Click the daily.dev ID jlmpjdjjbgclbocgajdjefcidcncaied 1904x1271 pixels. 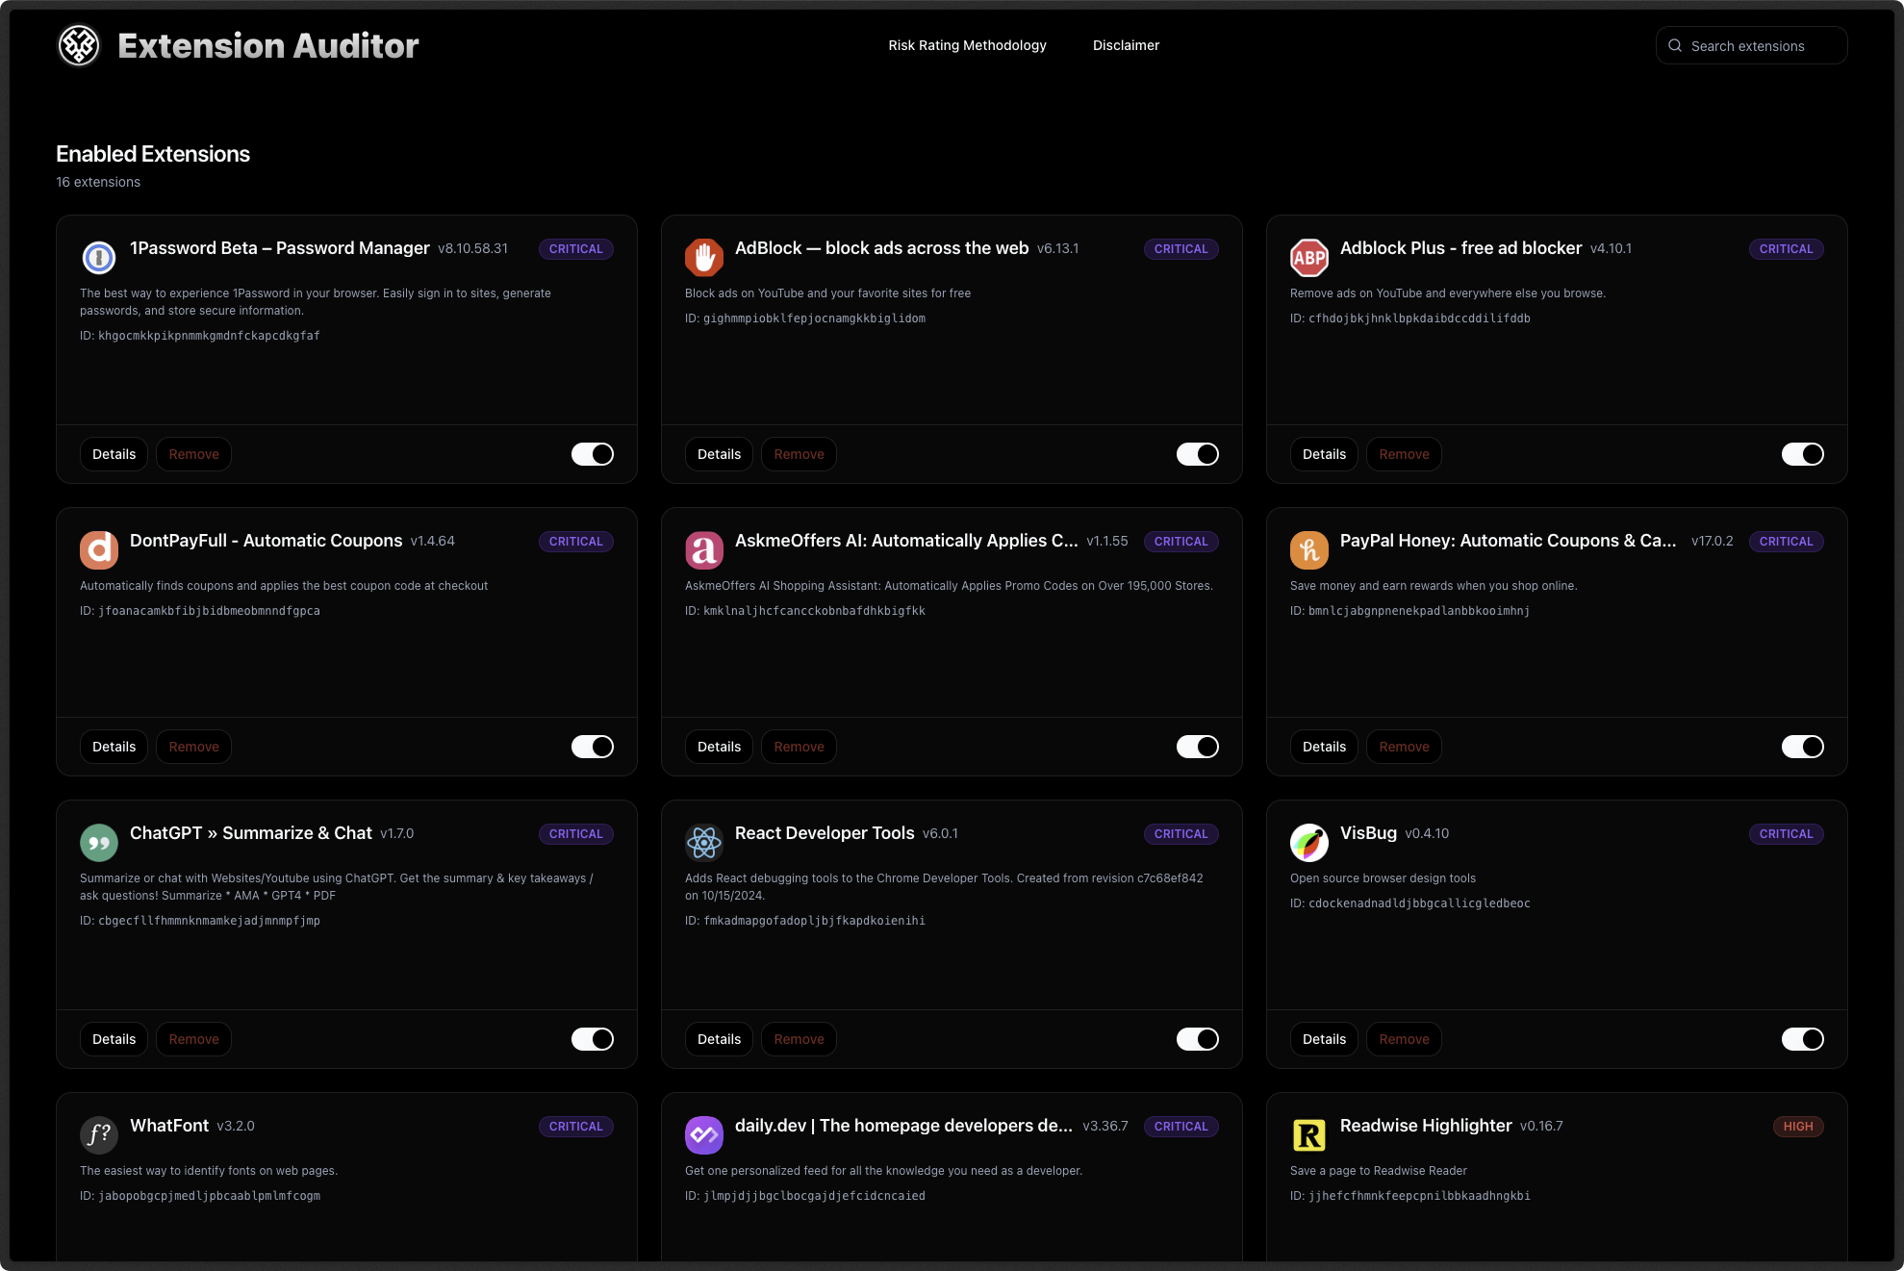[x=814, y=1196]
